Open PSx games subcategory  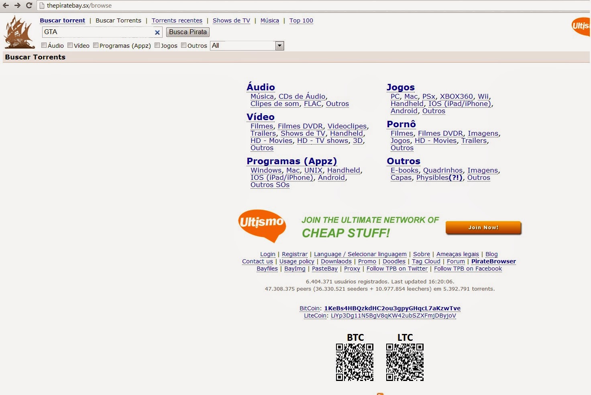point(429,96)
